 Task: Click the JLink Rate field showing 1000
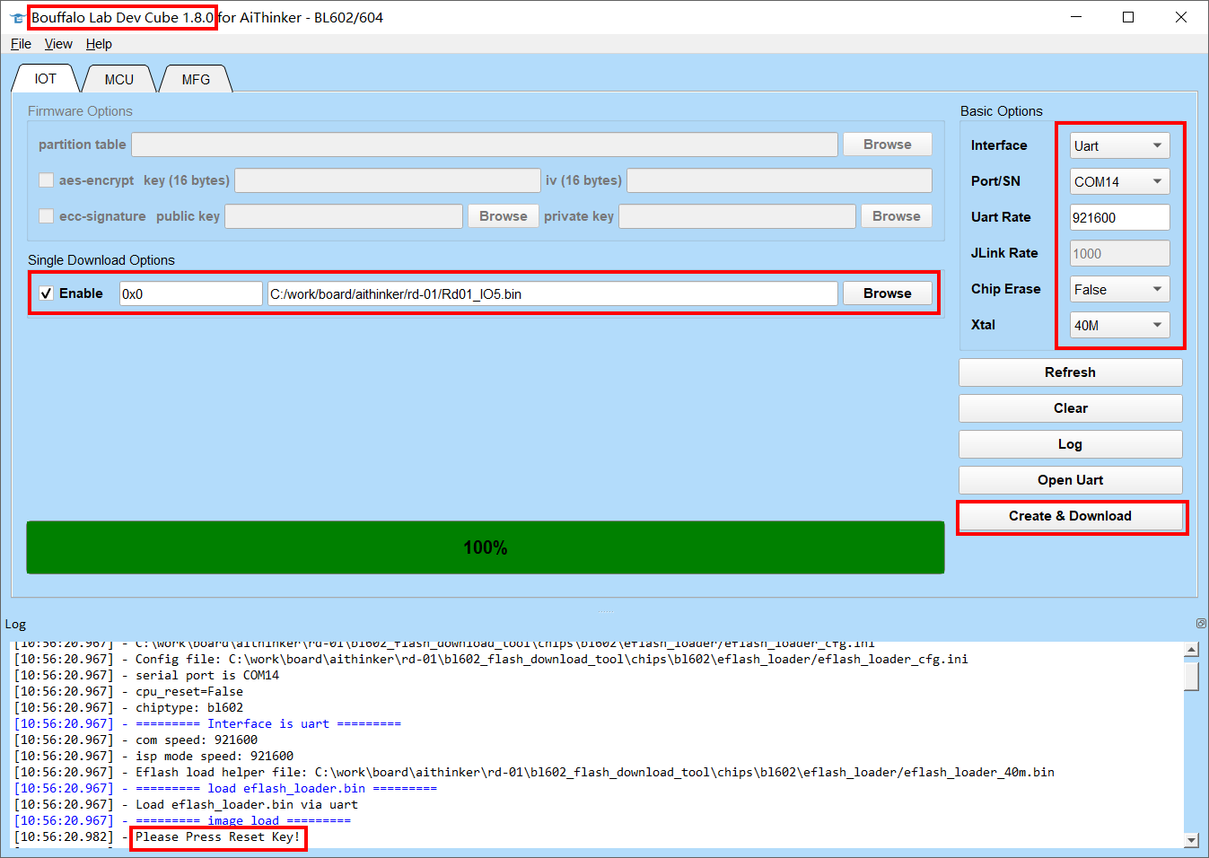point(1119,253)
